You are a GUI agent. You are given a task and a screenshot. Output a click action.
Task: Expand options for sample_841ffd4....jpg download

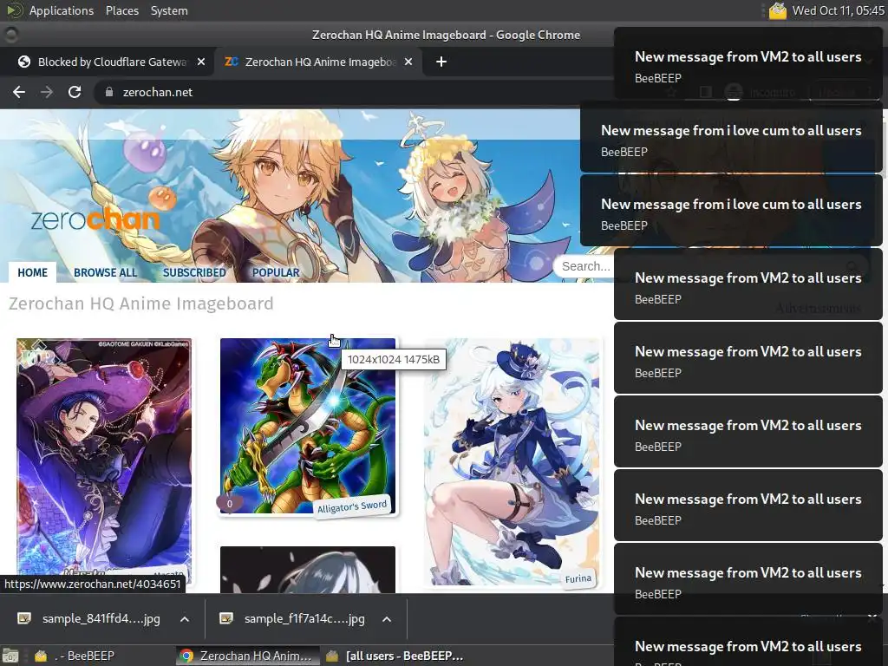185,619
